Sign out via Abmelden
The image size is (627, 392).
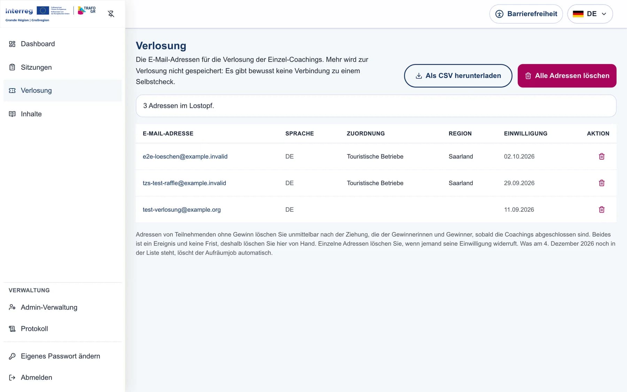pyautogui.click(x=63, y=377)
